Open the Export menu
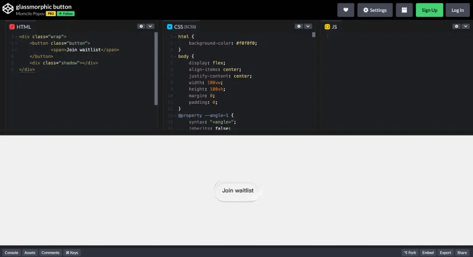The width and height of the screenshot is (473, 257). click(x=445, y=253)
